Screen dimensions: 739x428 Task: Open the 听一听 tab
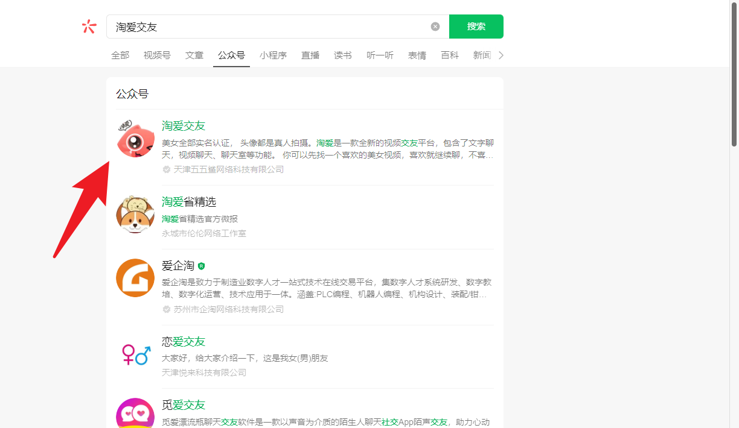coord(380,55)
